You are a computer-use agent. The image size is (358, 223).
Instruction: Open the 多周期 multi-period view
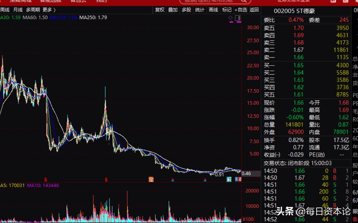[x=33, y=10]
